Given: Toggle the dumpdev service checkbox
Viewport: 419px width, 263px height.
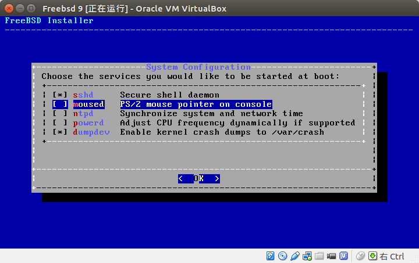Looking at the screenshot, I should [60, 132].
